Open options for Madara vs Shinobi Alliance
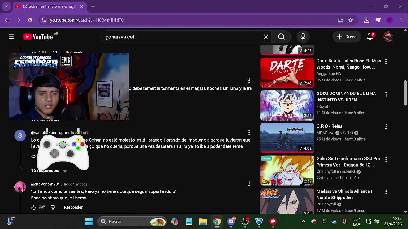 (x=386, y=192)
